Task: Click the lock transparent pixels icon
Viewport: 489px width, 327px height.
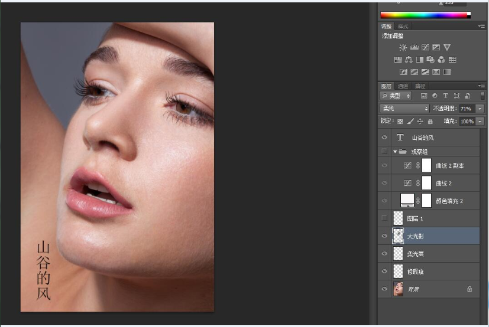Action: (x=400, y=121)
